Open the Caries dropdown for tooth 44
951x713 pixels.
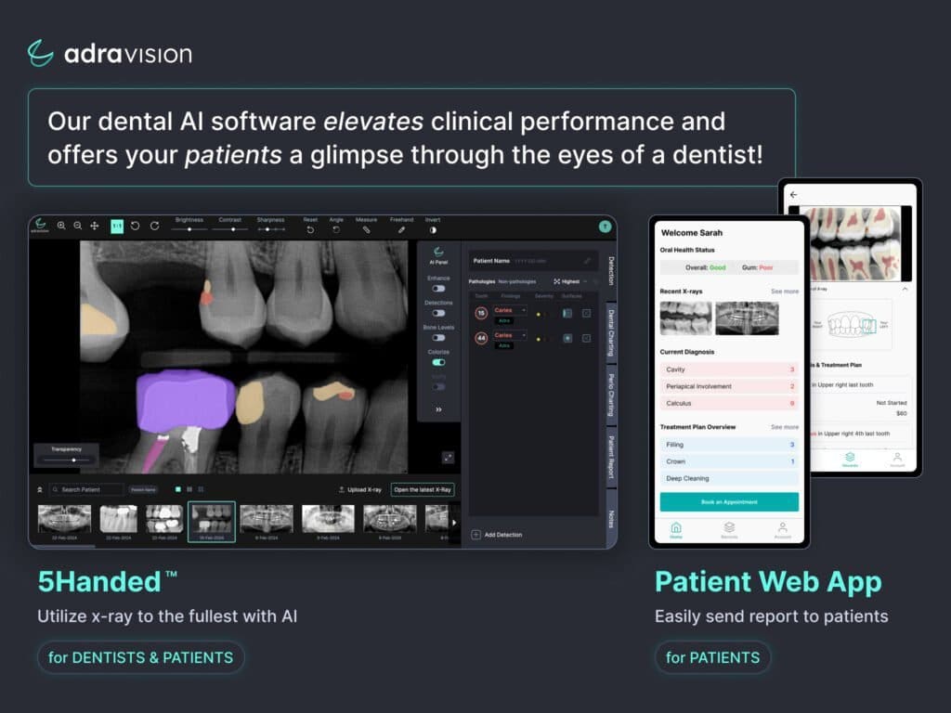click(x=510, y=334)
